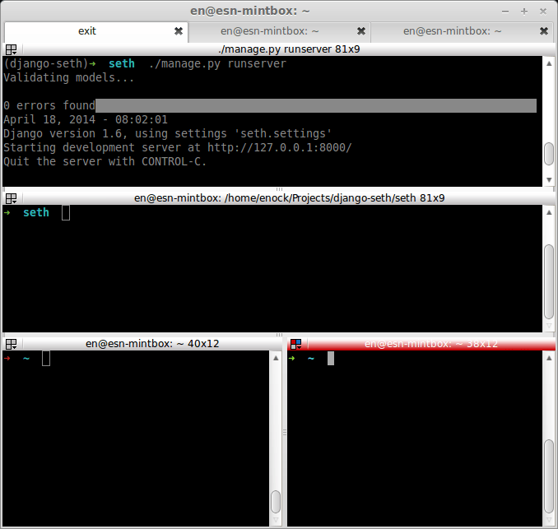Select the "exit" tab
Viewport: 558px width, 529px height.
[87, 31]
